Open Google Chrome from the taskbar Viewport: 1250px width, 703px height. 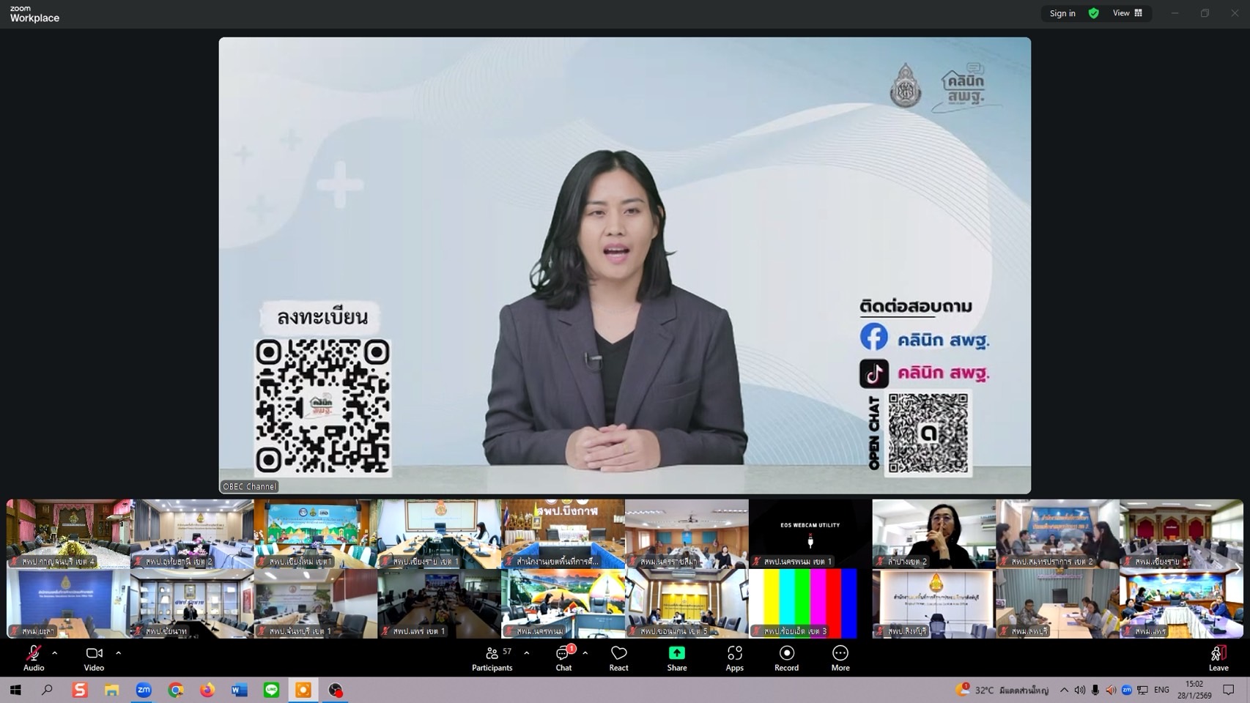point(175,690)
